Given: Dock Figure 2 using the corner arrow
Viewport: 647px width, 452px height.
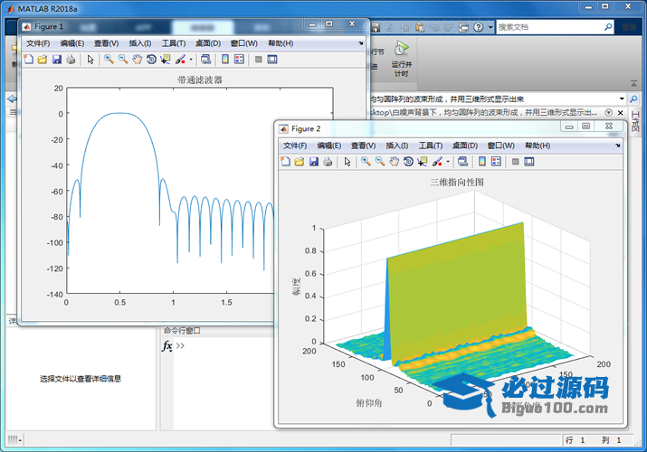Looking at the screenshot, I should click(618, 145).
